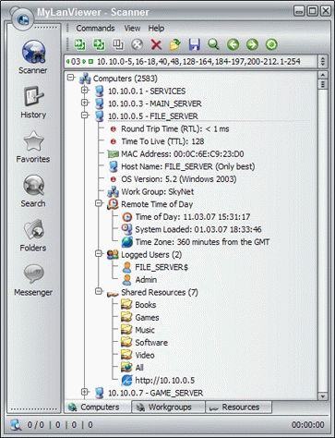Select the Host Name: FILE_SERVER row

pyautogui.click(x=188, y=166)
